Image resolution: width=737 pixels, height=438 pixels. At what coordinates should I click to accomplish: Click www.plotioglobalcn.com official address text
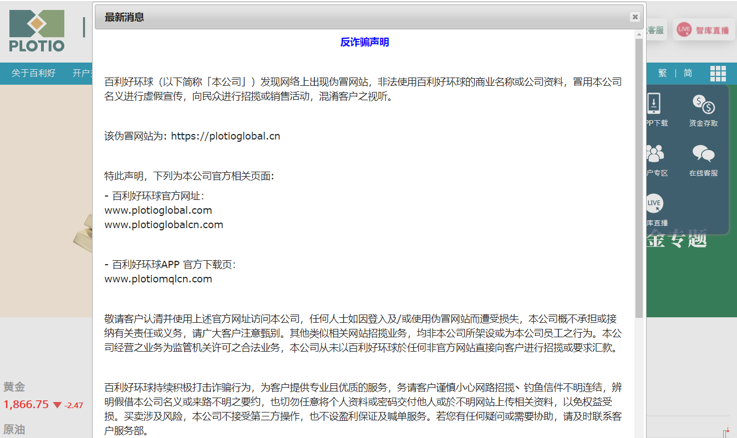(x=164, y=225)
